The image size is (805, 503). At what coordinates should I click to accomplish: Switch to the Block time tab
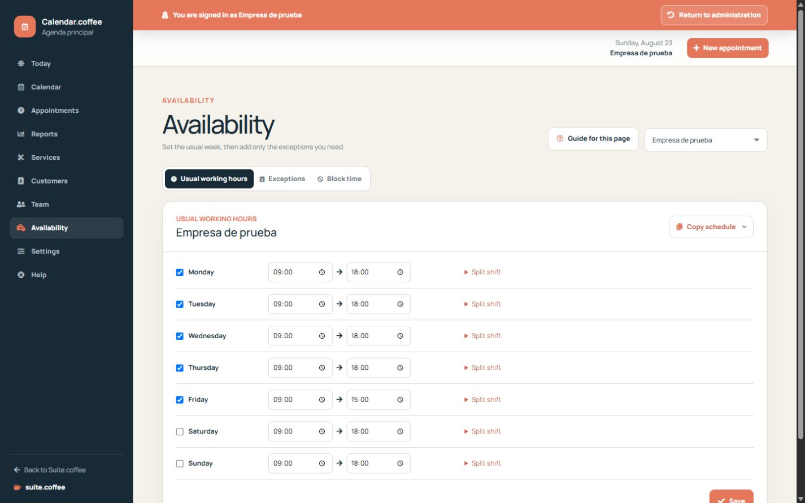pos(340,179)
